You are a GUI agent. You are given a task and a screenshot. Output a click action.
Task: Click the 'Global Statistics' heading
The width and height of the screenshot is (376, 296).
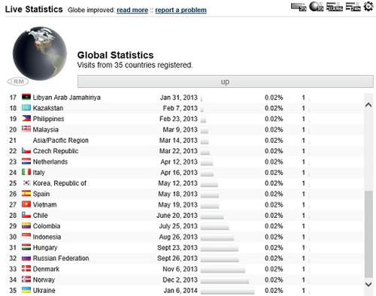click(115, 55)
